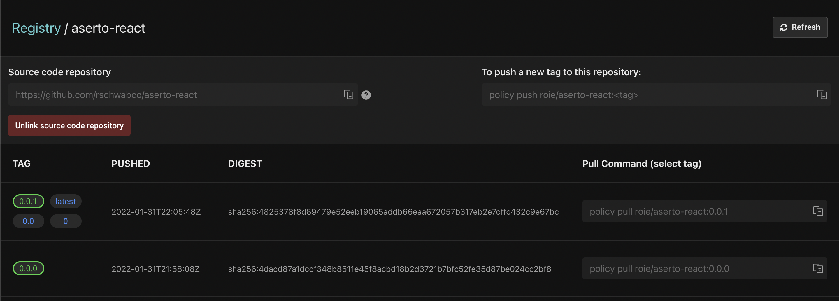Select the 0.0.1 tag

[x=28, y=201]
